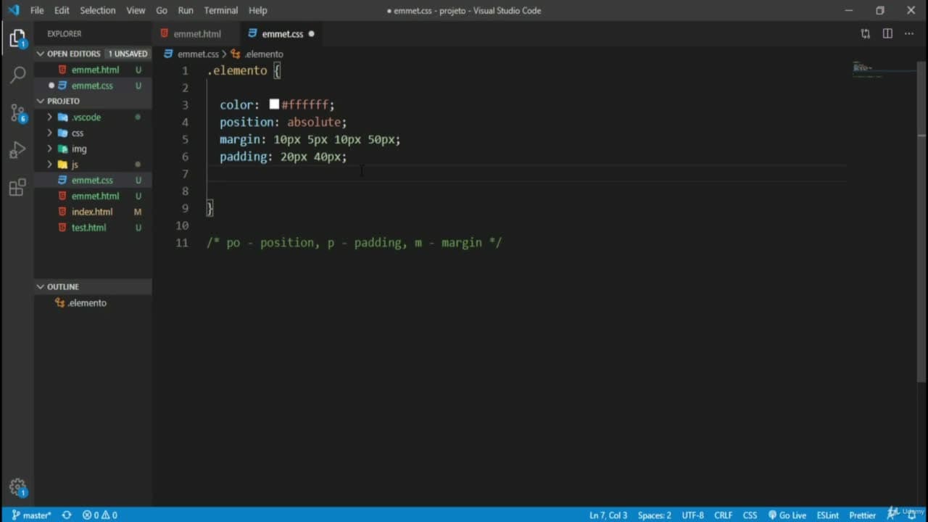Click the '1 UNSAVED' badge
Image resolution: width=928 pixels, height=522 pixels.
[128, 54]
